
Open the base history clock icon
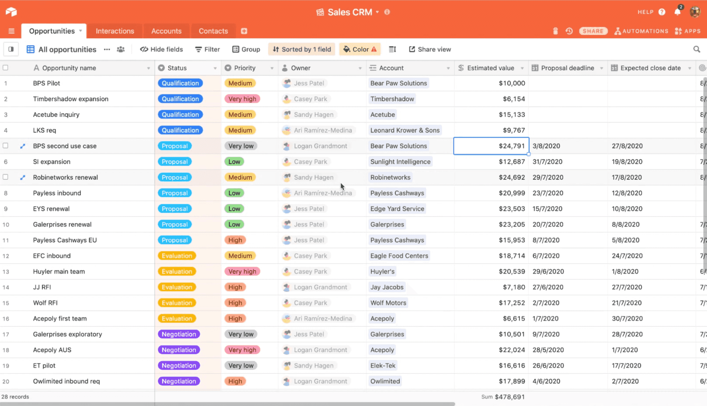pos(569,31)
